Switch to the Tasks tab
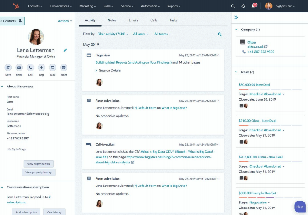Viewport: 308px width, 215px height. [x=173, y=20]
